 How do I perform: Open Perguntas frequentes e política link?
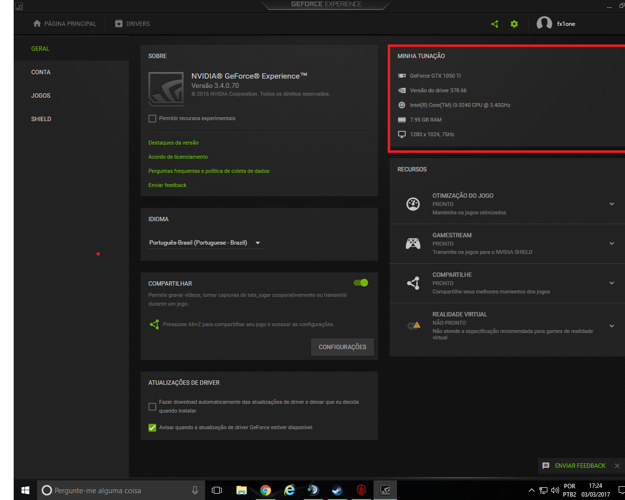[x=209, y=171]
